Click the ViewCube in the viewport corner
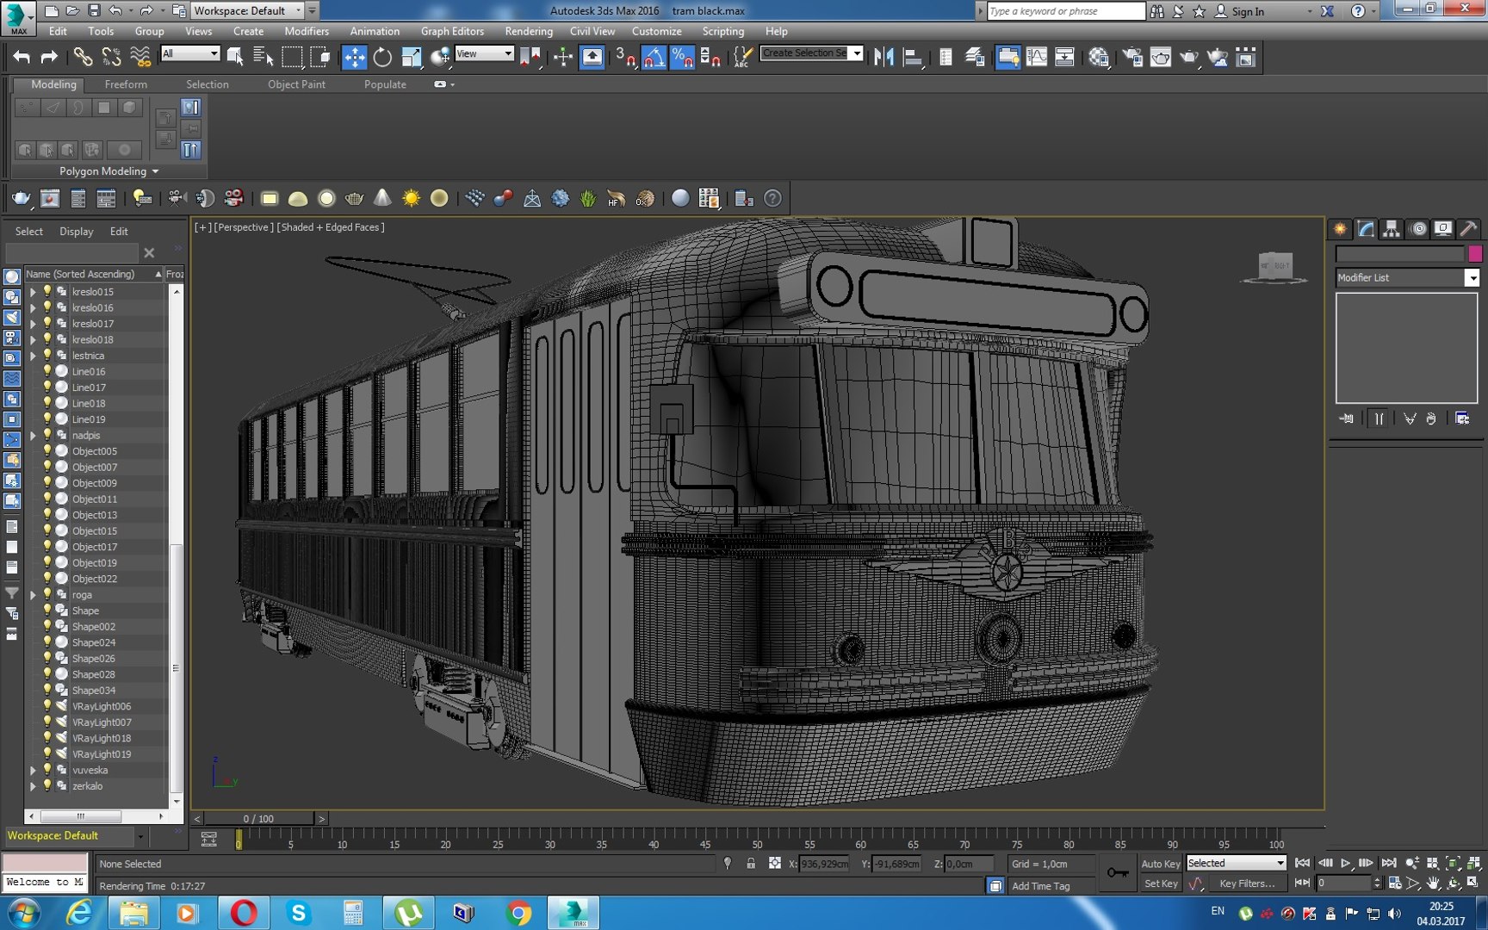Viewport: 1488px width, 930px height. pyautogui.click(x=1274, y=267)
